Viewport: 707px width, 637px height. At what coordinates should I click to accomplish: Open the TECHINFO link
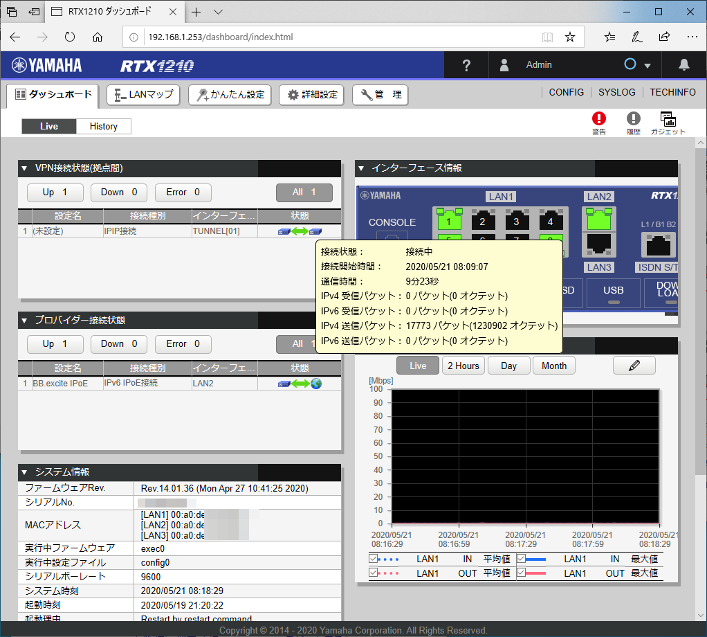coord(672,92)
